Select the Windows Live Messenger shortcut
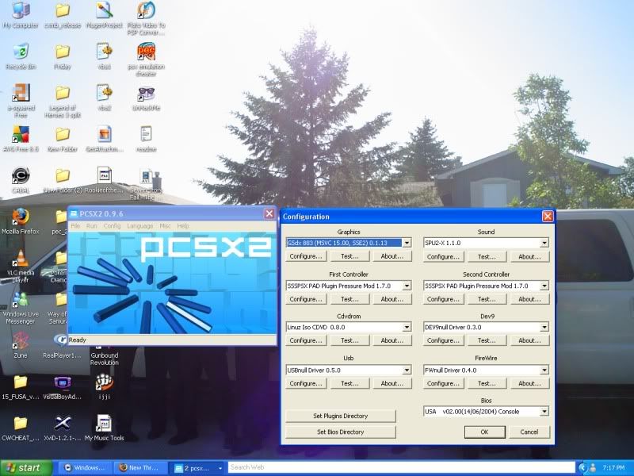This screenshot has height=476, width=634. coord(21,308)
